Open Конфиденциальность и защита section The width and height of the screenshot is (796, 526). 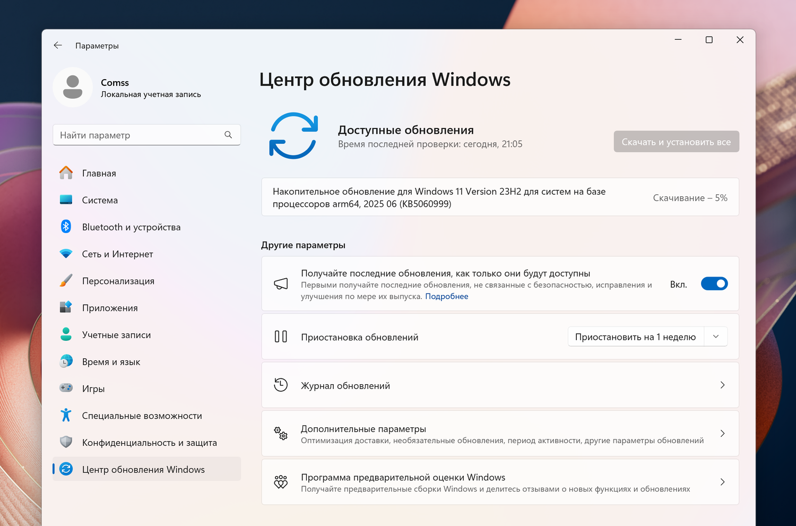tap(146, 443)
